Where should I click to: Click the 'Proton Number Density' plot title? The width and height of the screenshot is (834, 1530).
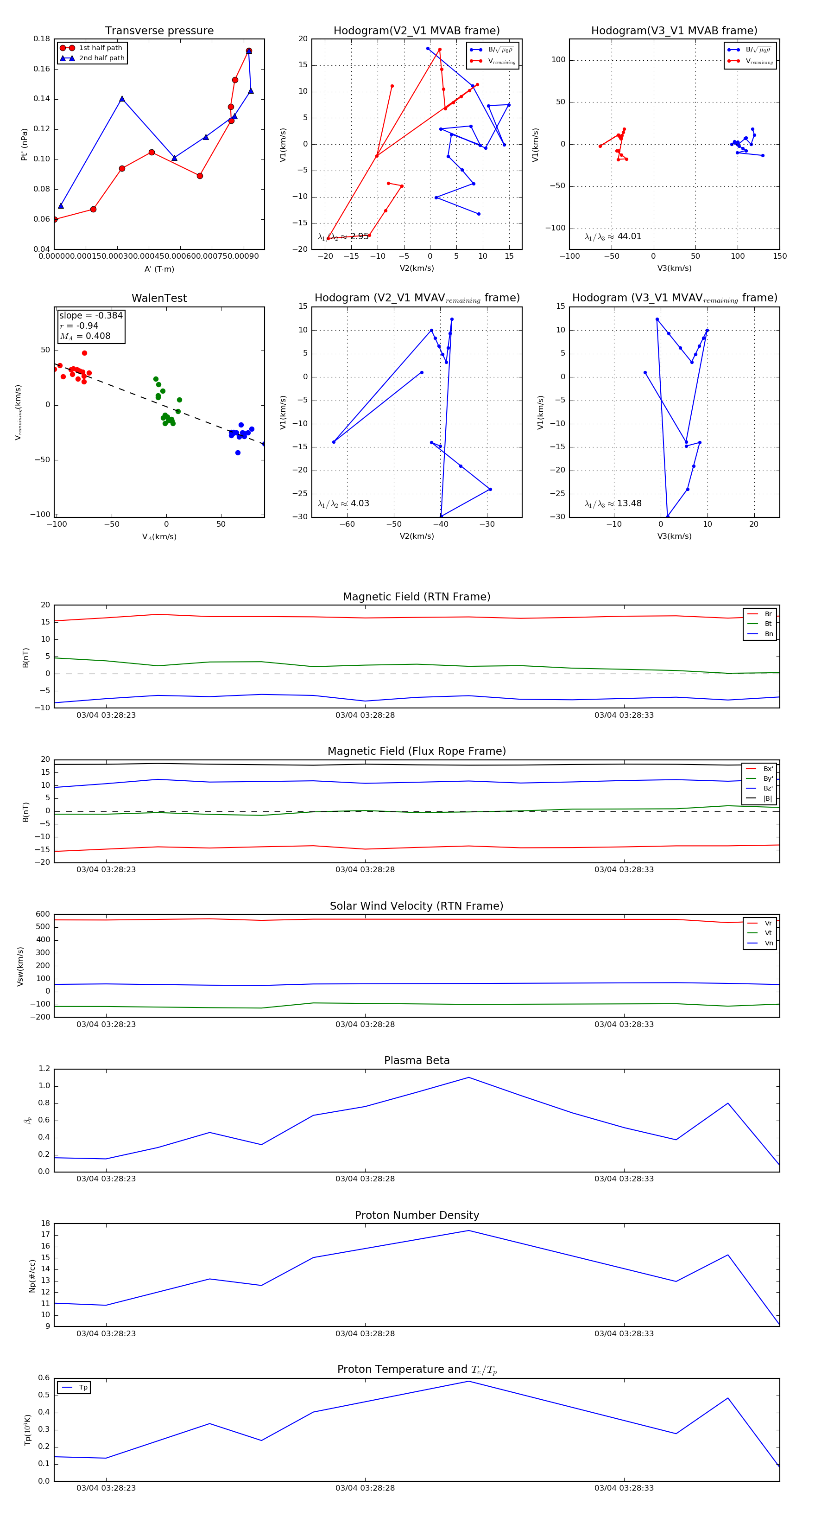click(x=417, y=1215)
